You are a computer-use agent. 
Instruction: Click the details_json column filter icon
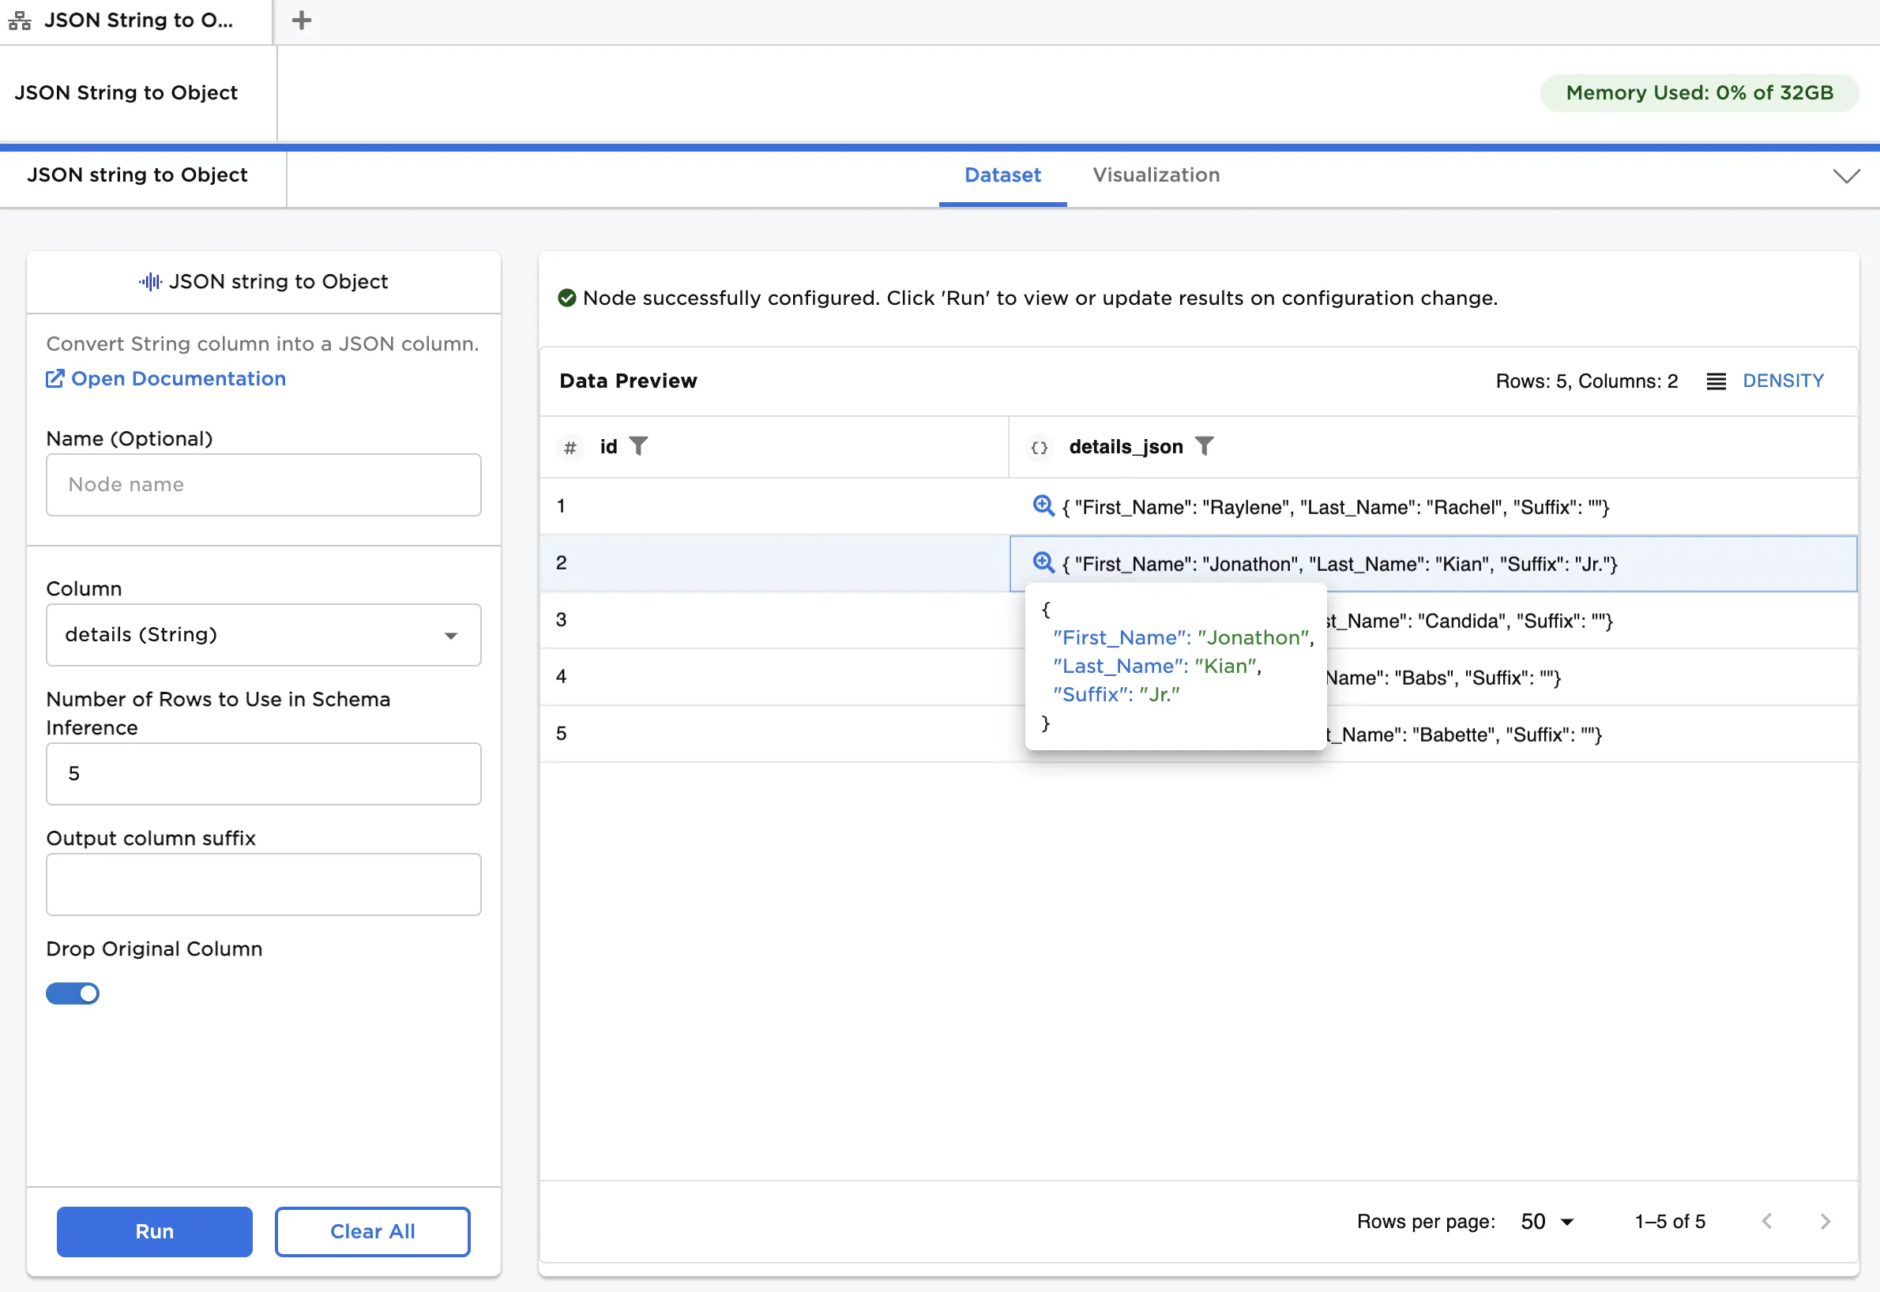point(1204,446)
